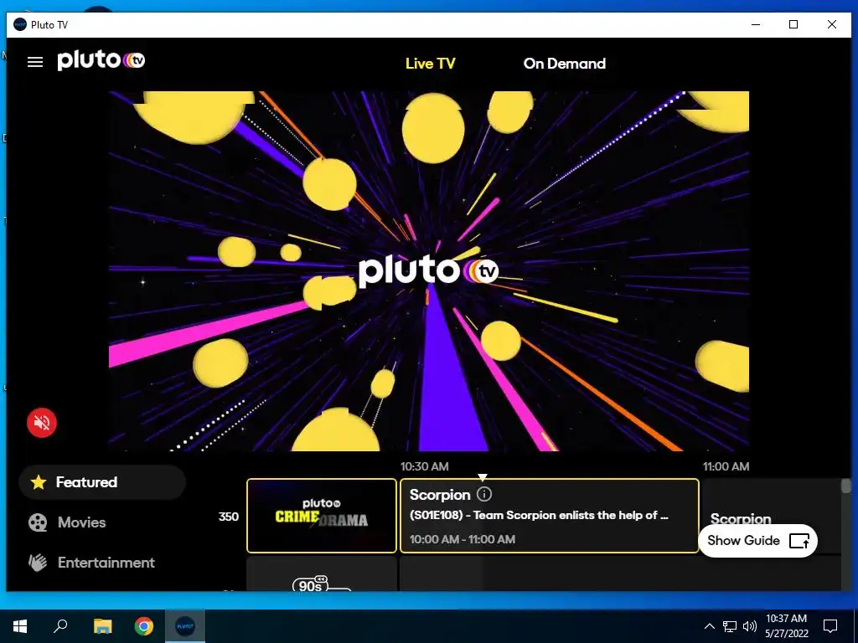858x643 pixels.
Task: Click the video player area
Action: [x=429, y=271]
